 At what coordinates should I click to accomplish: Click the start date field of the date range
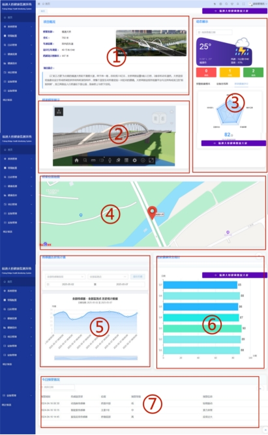(68, 284)
